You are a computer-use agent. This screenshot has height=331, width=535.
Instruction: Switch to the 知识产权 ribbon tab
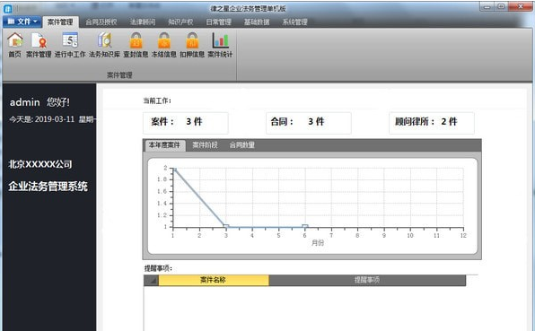tap(180, 22)
